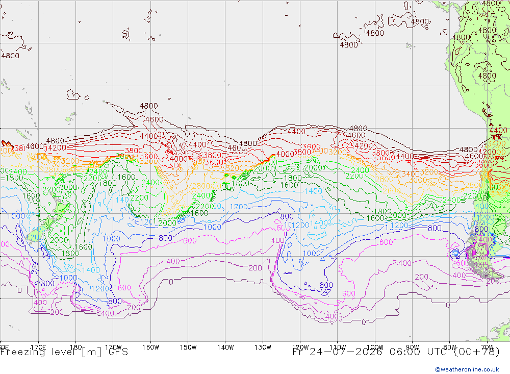Select the 'Freezing level [m] GFS' title text
The height and width of the screenshot is (374, 510).
[64, 352]
